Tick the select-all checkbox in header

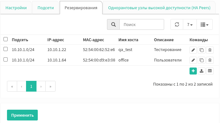point(5,39)
